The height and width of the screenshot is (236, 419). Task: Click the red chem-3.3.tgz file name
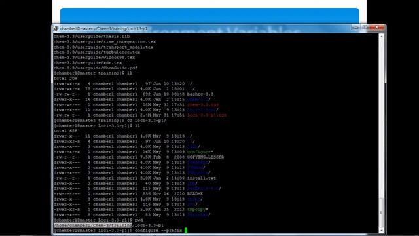tap(203, 105)
